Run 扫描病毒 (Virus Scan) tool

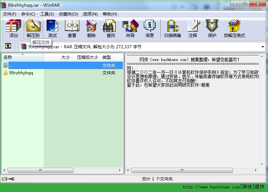tap(172, 29)
